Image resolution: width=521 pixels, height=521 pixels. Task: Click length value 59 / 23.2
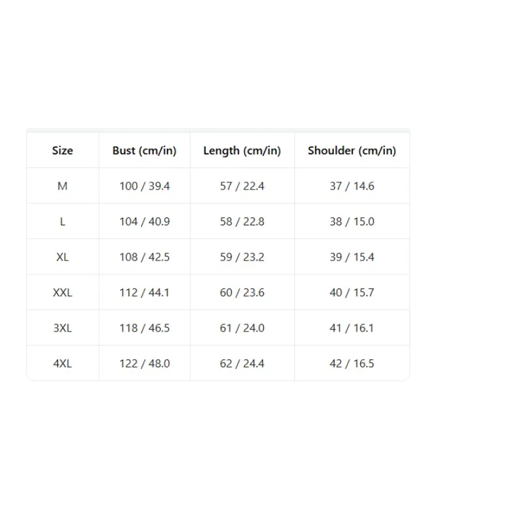[x=242, y=257]
